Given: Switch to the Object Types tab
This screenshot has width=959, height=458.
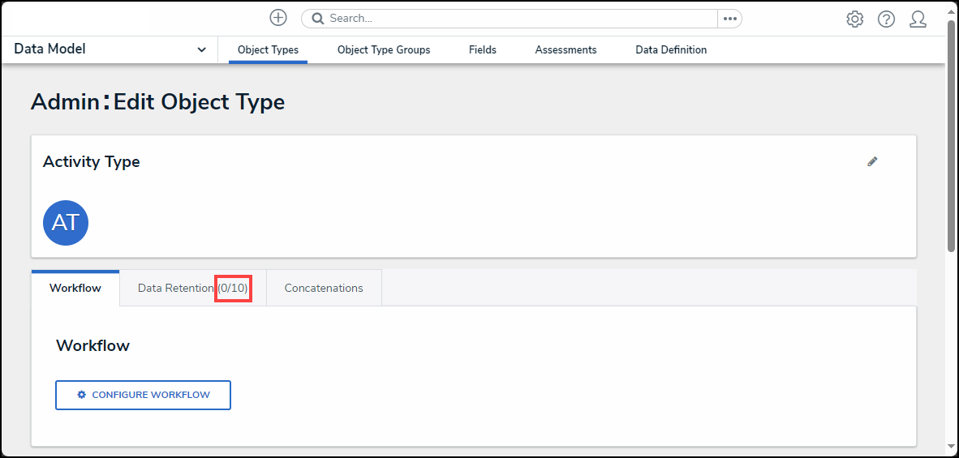Looking at the screenshot, I should point(268,49).
